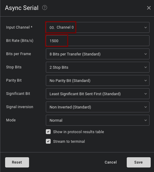Click the 'Input Channel *' field label
Viewport: 154px width, 172px height.
(19, 27)
